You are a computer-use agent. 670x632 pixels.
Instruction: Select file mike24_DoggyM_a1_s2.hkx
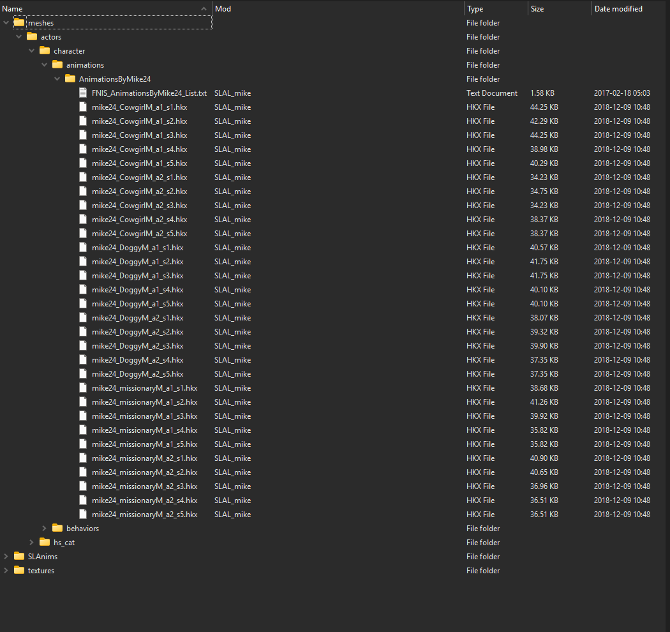coord(138,262)
